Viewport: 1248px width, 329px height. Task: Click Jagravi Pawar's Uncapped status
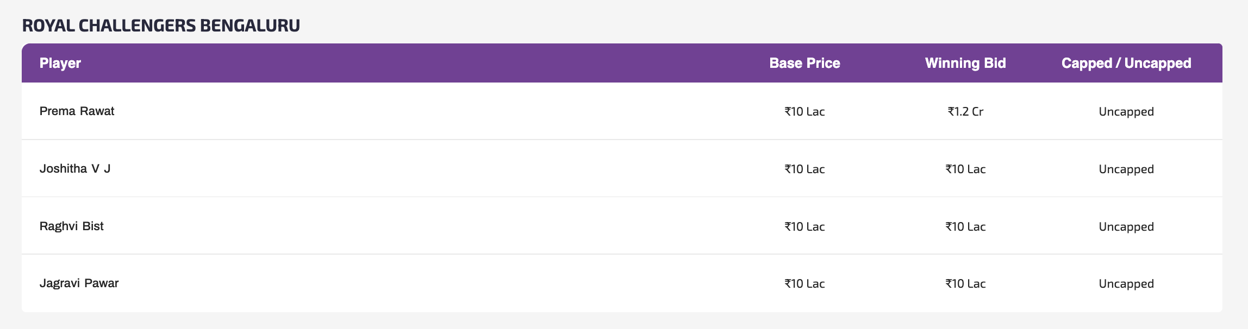pos(1126,284)
